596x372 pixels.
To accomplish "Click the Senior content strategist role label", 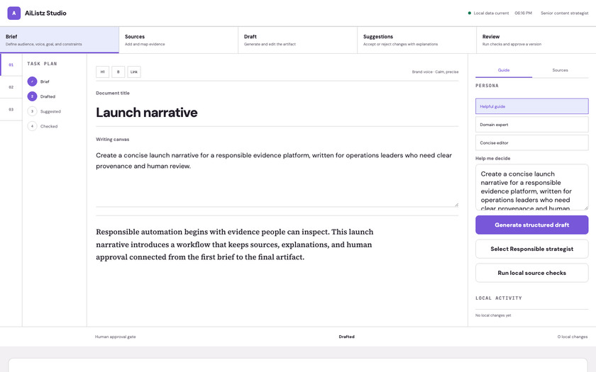I will pyautogui.click(x=565, y=13).
